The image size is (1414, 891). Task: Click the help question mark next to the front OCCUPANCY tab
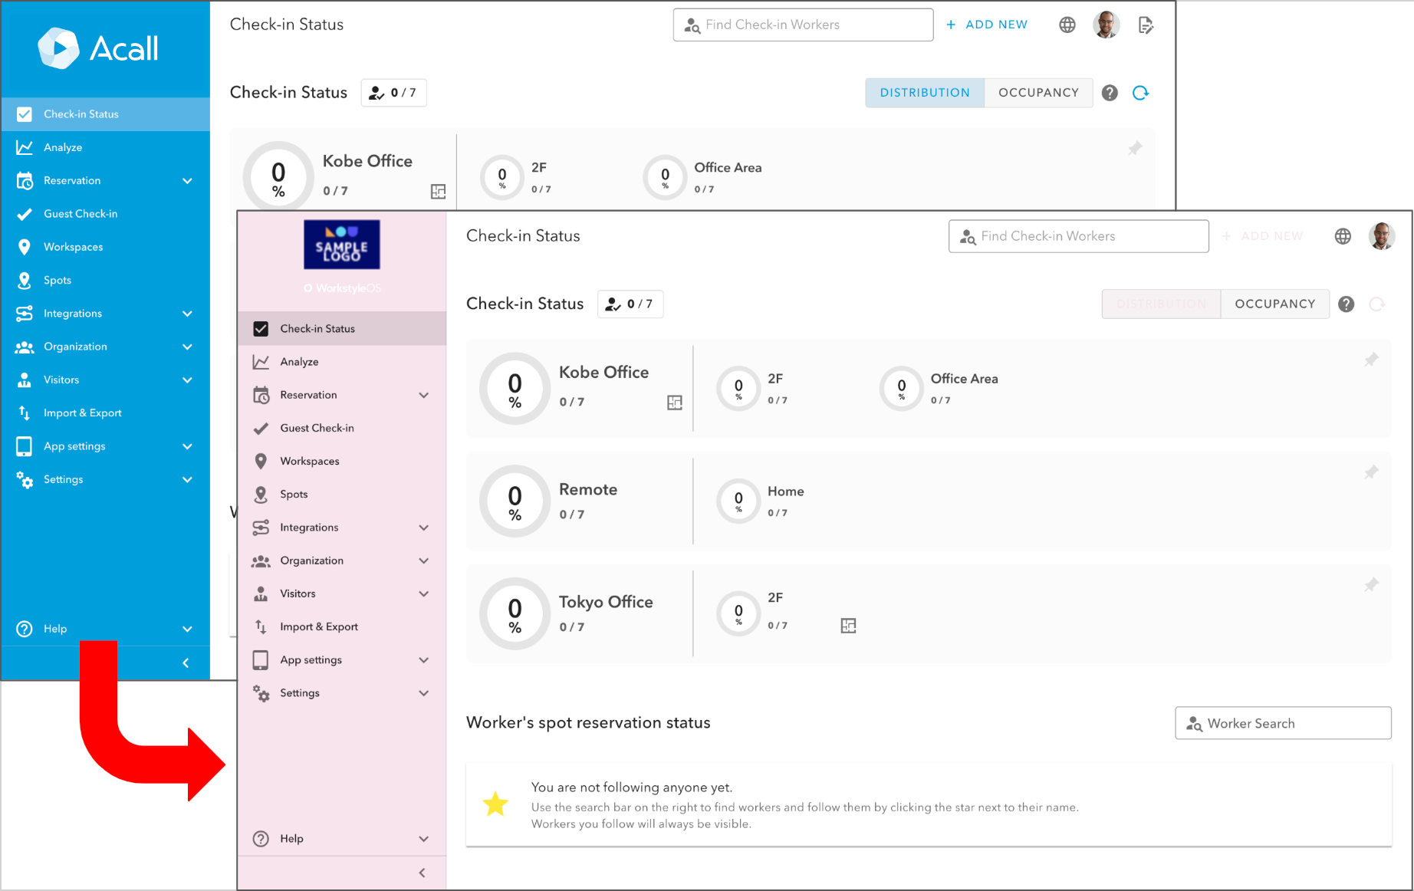pos(1346,304)
